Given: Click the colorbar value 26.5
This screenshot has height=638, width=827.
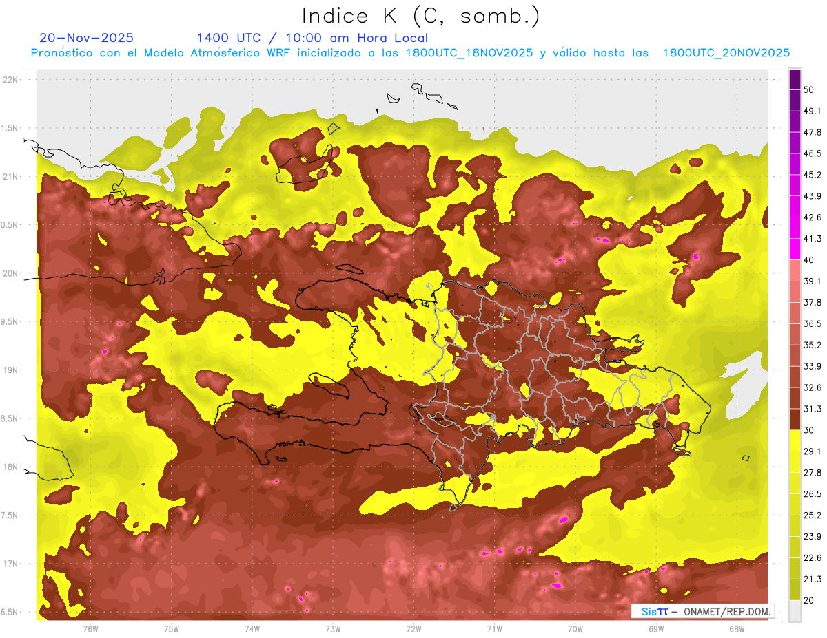Looking at the screenshot, I should (x=812, y=494).
